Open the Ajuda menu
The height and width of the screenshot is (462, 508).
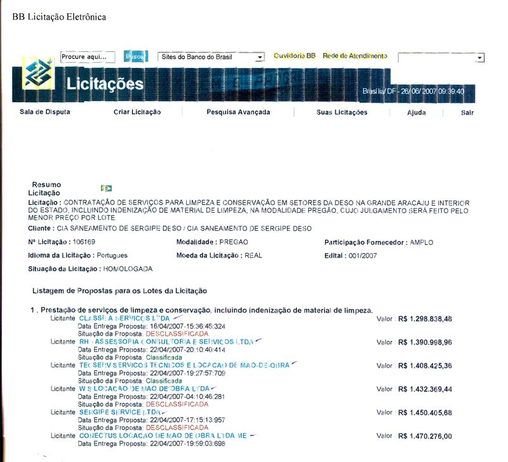click(x=417, y=113)
